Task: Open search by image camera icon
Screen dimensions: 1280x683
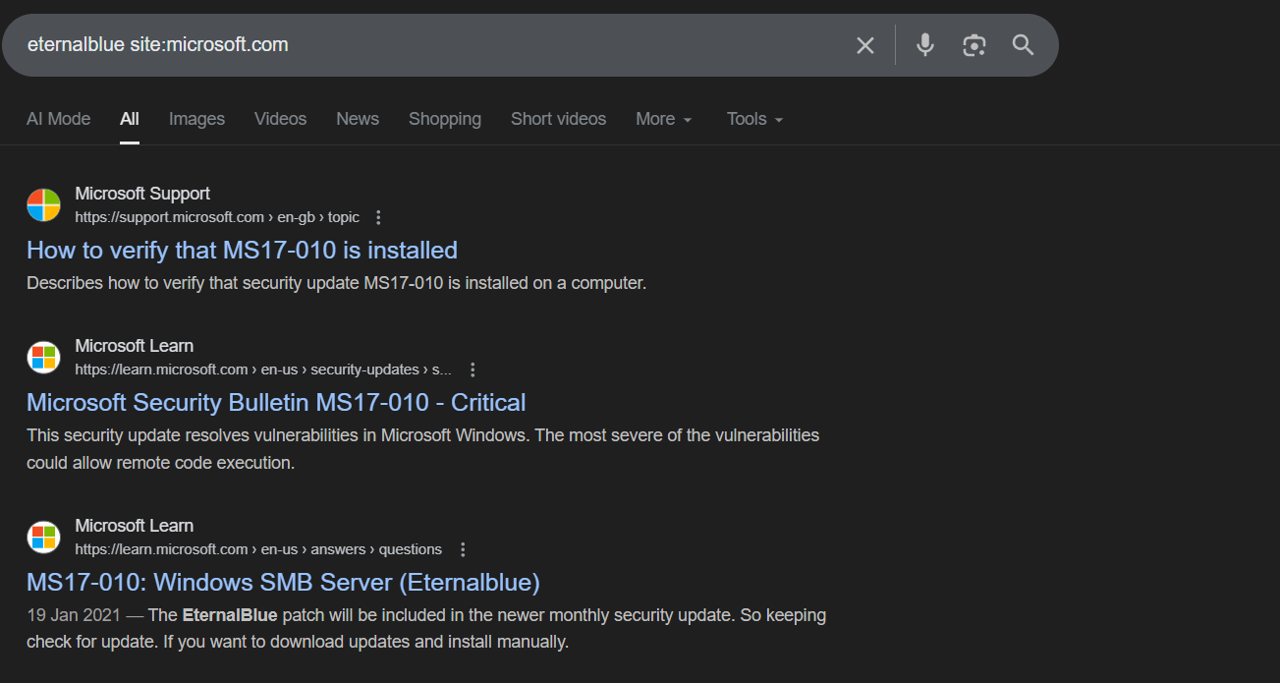Action: (974, 45)
